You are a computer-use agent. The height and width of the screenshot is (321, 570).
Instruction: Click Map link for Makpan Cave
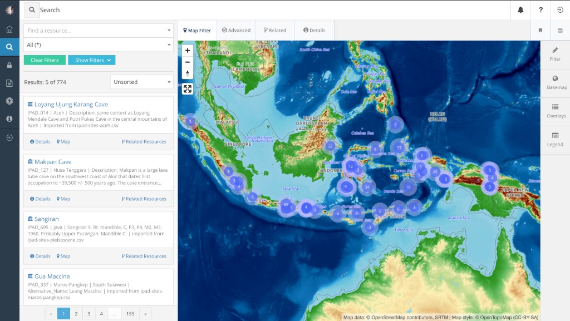[x=63, y=199]
